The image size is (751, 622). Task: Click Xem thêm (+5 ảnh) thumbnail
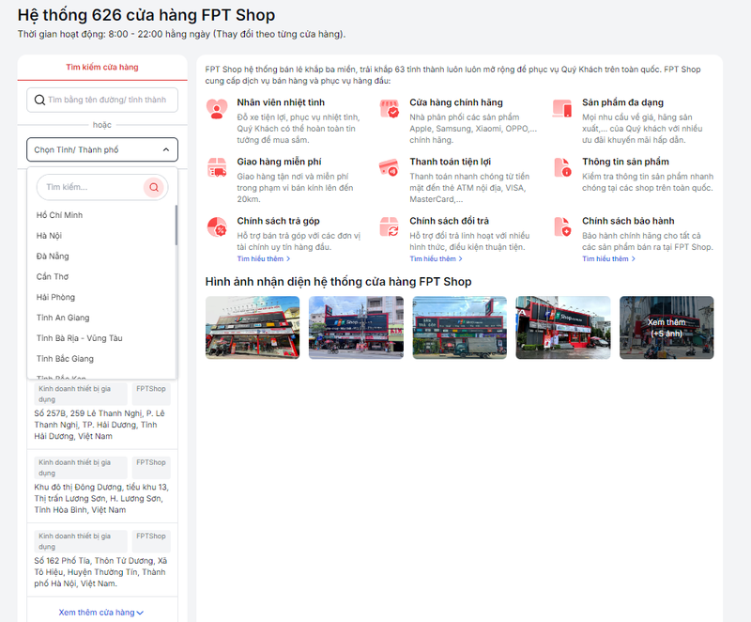667,327
